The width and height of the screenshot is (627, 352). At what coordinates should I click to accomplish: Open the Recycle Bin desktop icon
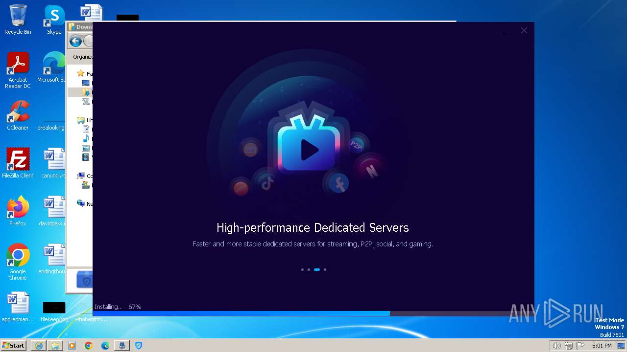pyautogui.click(x=18, y=20)
